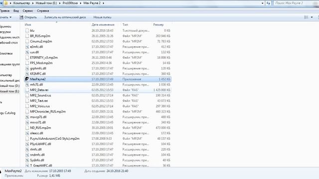Expand the arrow after Компьютер breadcrumb
The width and height of the screenshot is (319, 179).
pos(33,3)
